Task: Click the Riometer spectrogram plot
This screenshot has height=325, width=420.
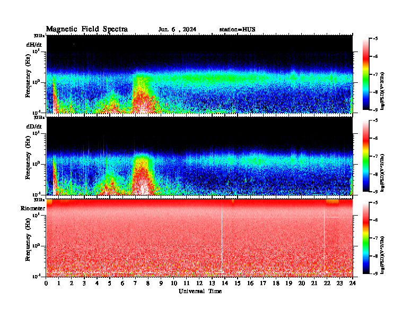Action: point(199,238)
